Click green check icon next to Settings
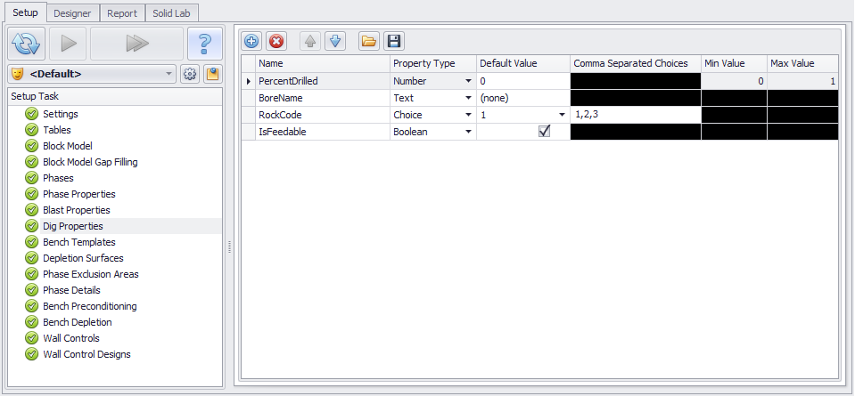 (31, 114)
